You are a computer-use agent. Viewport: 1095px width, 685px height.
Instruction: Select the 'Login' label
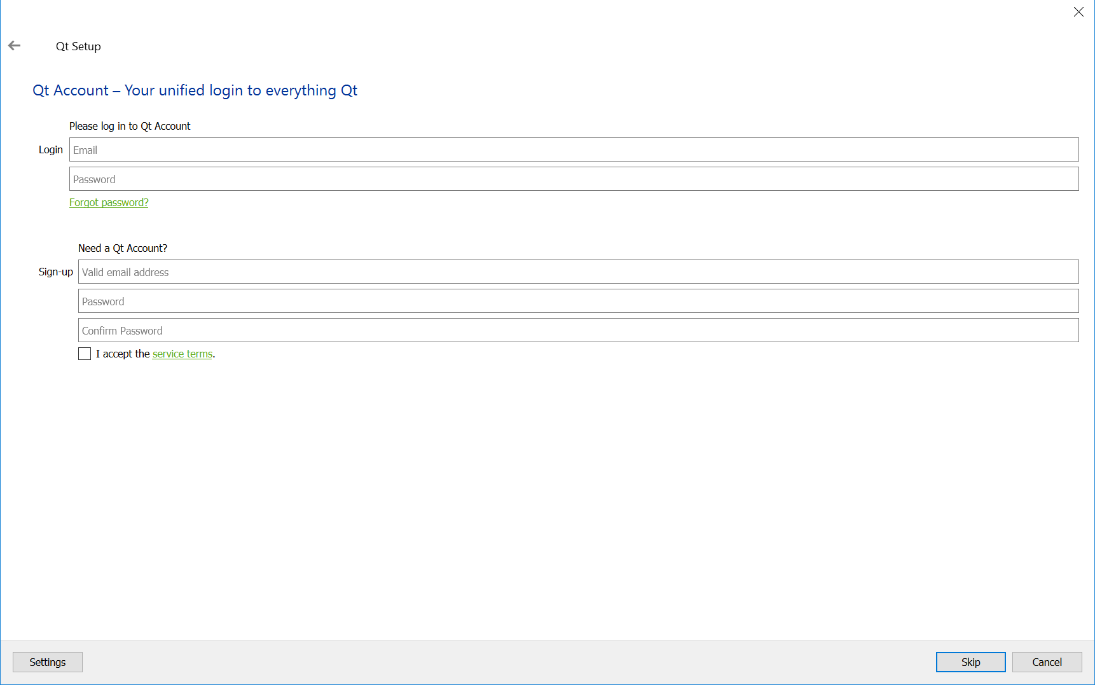pos(51,149)
